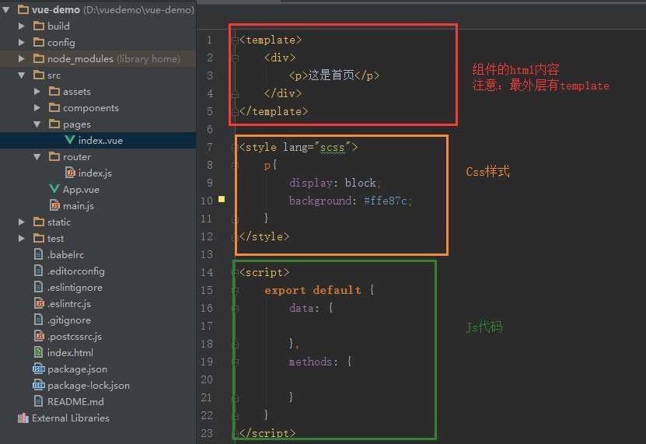Place cursor on 'export default' keyword
Viewport: 646px width, 444px height.
(x=313, y=290)
